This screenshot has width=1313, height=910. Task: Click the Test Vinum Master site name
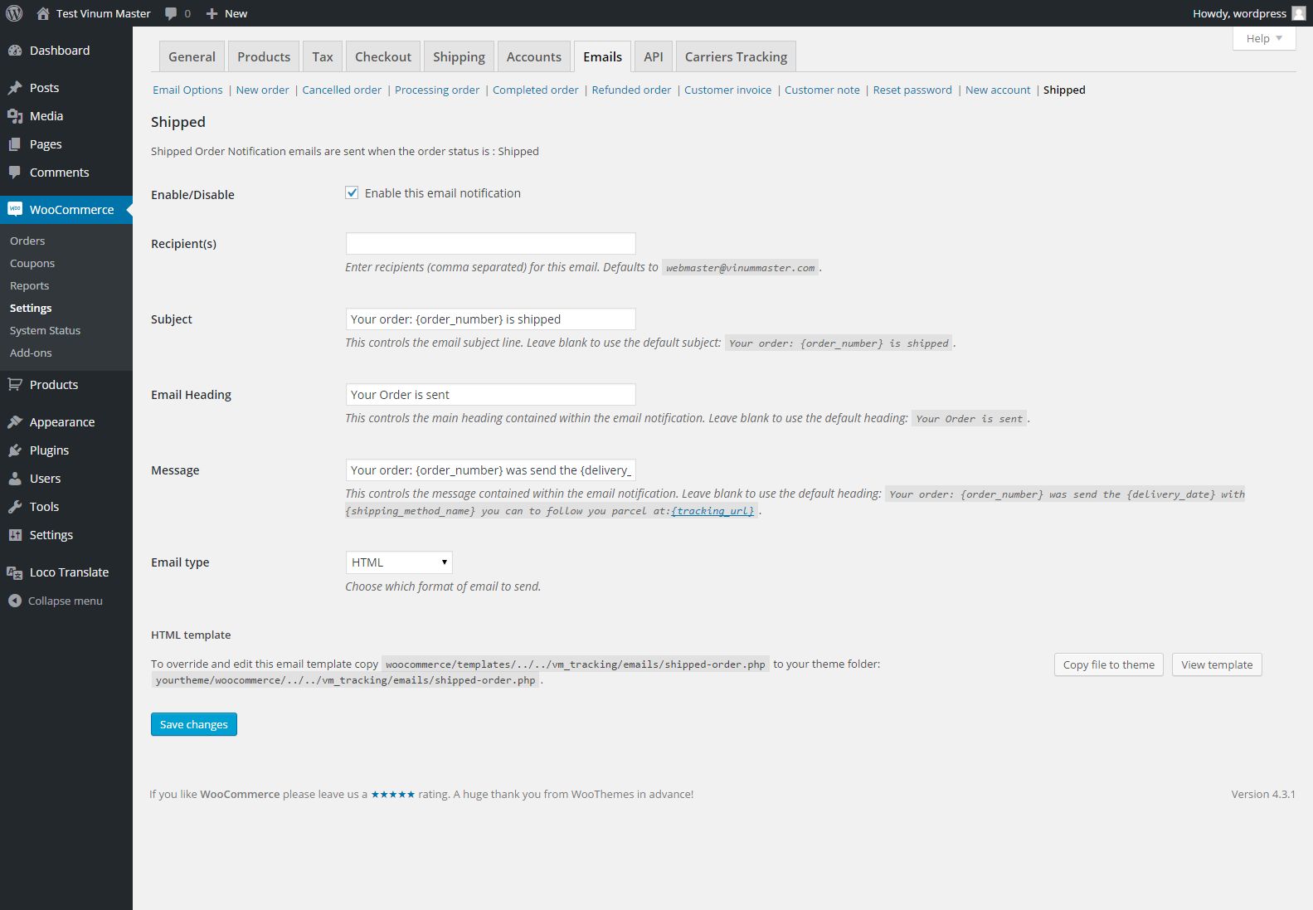[104, 13]
